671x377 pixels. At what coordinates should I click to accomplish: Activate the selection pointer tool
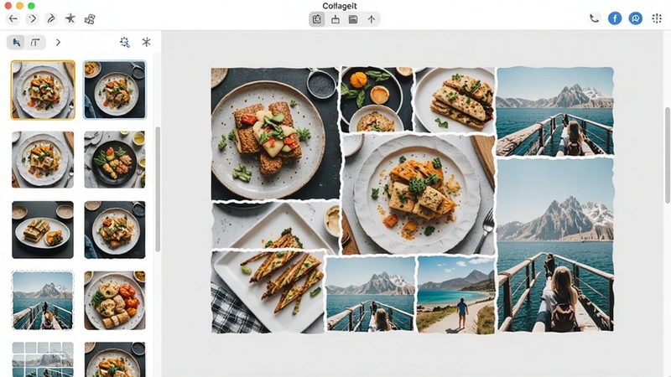click(16, 43)
